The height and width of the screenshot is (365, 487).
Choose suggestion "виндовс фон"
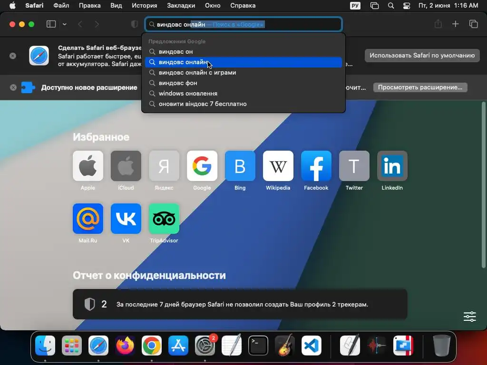243,83
